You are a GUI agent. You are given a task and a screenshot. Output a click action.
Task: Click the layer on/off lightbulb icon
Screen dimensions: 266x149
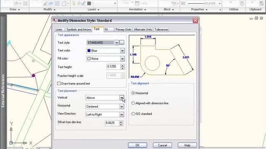[74, 3]
